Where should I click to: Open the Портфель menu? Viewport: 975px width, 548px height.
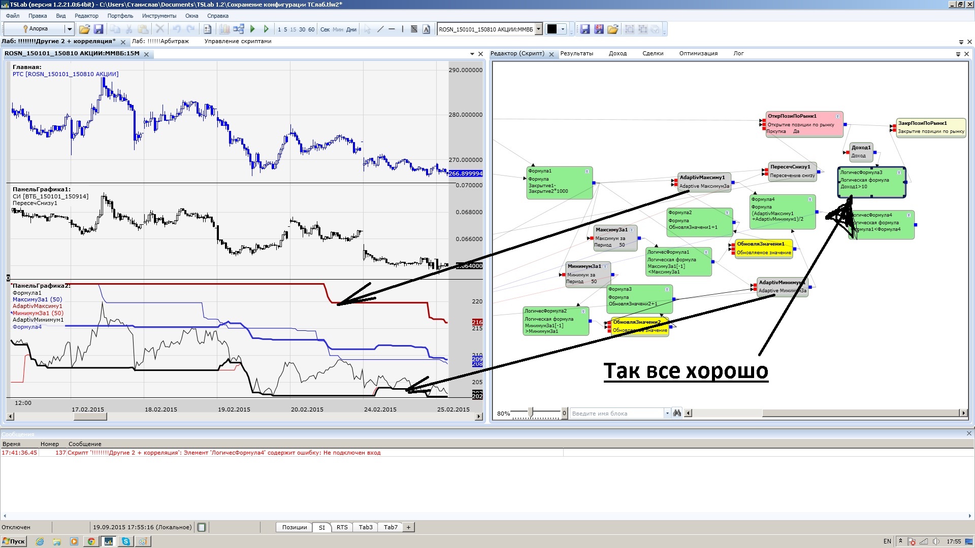120,16
